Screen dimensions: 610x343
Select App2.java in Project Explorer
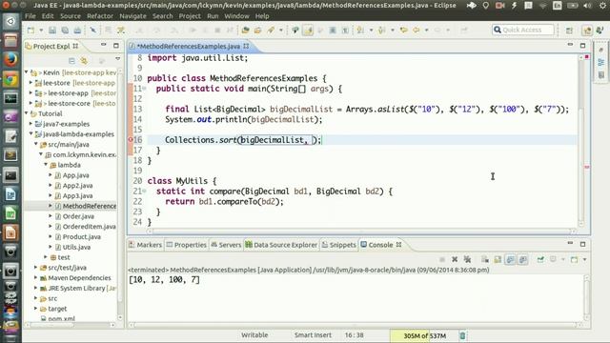click(x=77, y=186)
